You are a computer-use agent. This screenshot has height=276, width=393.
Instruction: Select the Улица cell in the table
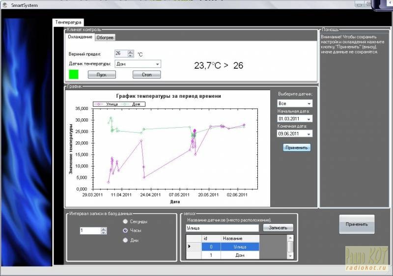(240, 247)
